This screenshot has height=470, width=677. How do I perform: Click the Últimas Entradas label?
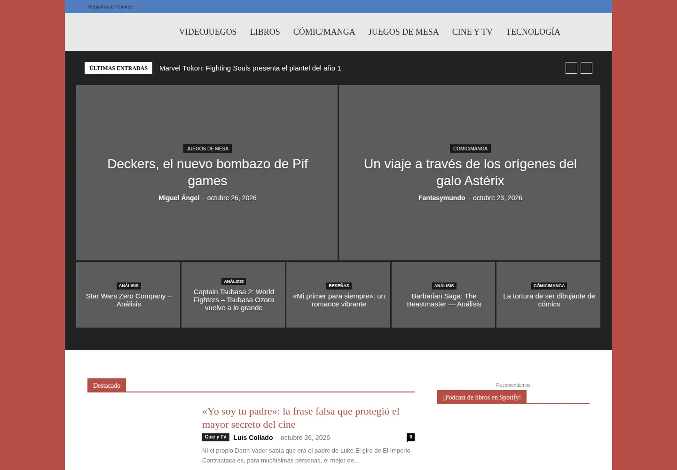tap(118, 68)
